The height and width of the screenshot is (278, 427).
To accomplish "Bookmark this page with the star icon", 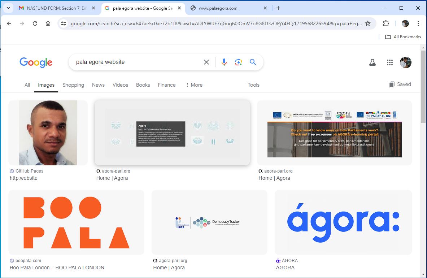I will point(368,23).
